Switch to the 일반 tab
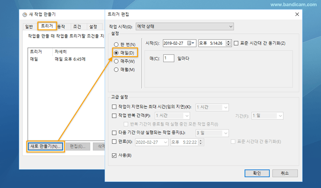 click(29, 27)
